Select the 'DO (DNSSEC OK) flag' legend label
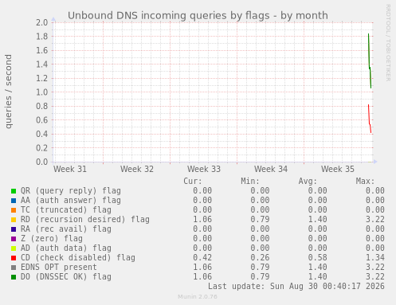The width and height of the screenshot is (396, 305). [x=66, y=277]
